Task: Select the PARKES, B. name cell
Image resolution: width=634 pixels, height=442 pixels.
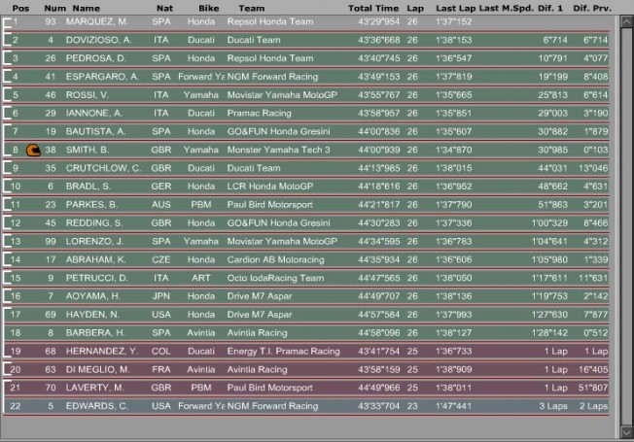Action: click(91, 204)
